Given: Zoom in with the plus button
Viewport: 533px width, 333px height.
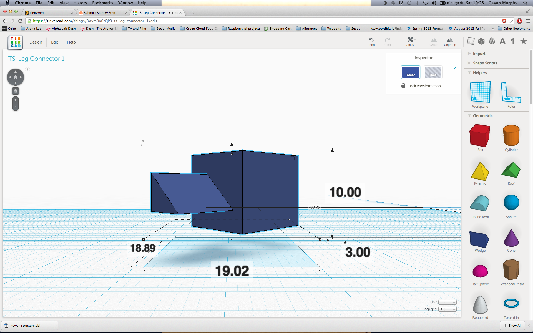Looking at the screenshot, I should tap(16, 100).
